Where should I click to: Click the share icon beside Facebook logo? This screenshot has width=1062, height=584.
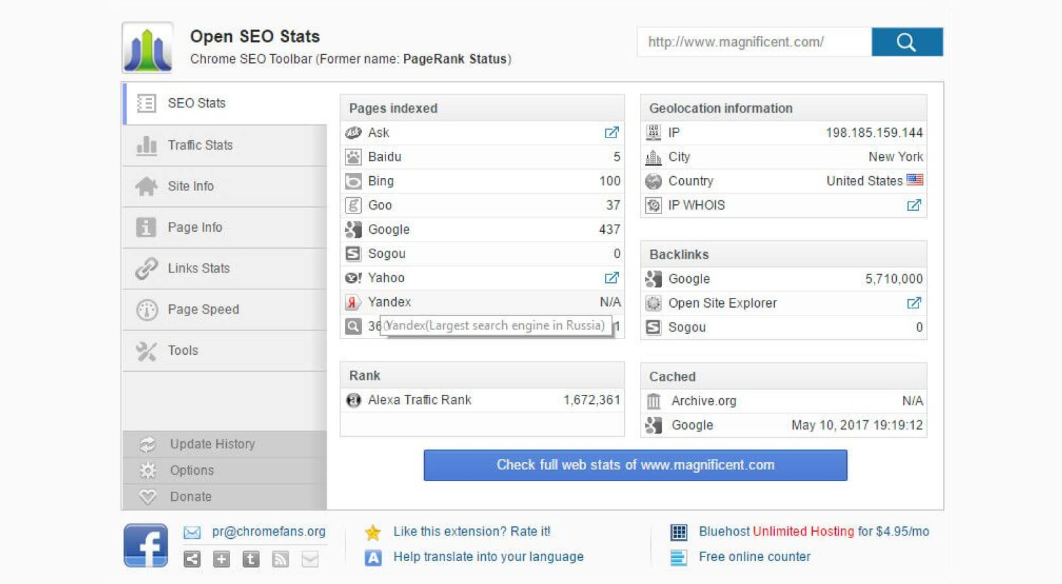192,559
